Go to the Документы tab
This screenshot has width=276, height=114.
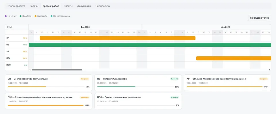pos(84,6)
